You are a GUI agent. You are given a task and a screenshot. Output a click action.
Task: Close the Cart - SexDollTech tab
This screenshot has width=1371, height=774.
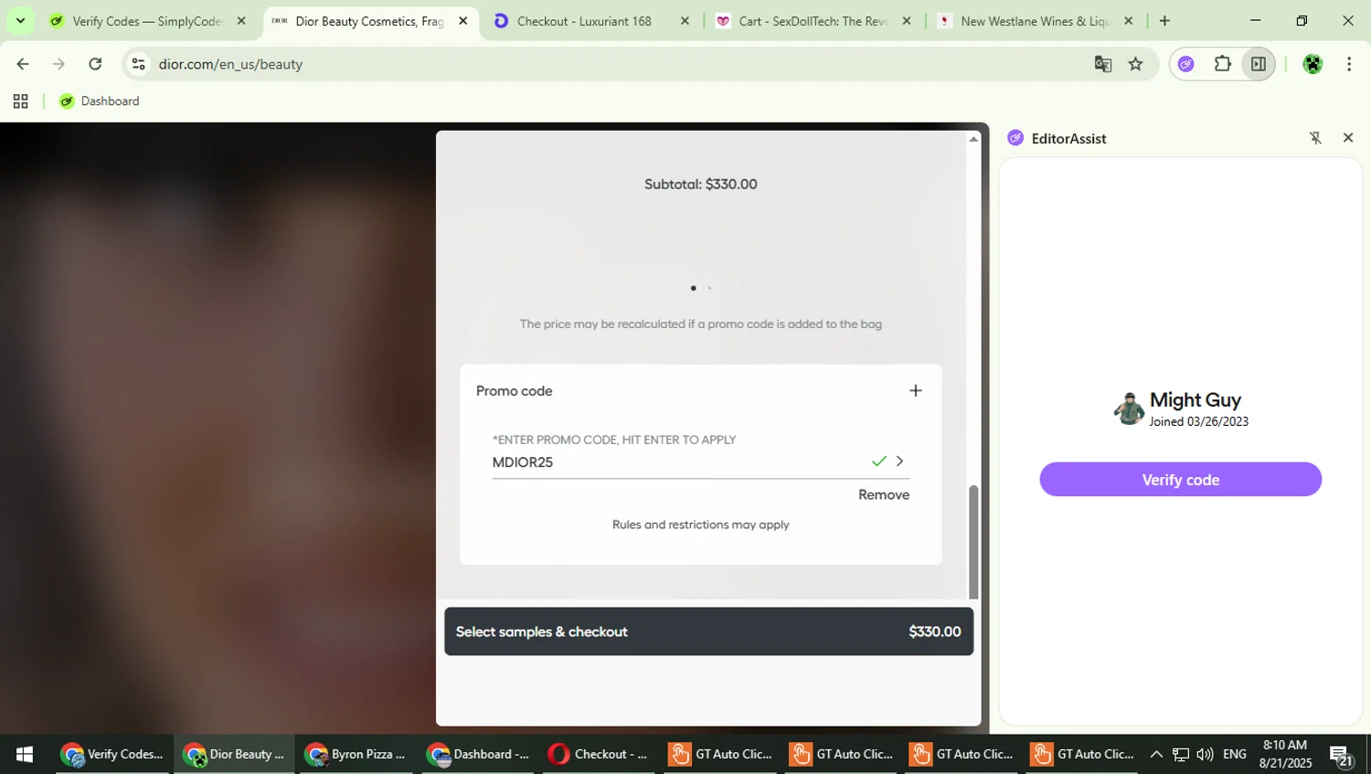[907, 21]
